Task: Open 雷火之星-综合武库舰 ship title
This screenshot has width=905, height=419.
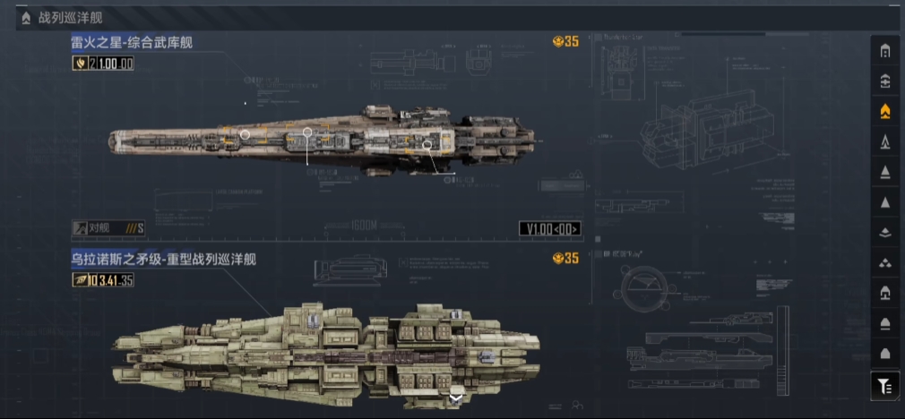Action: (x=132, y=42)
